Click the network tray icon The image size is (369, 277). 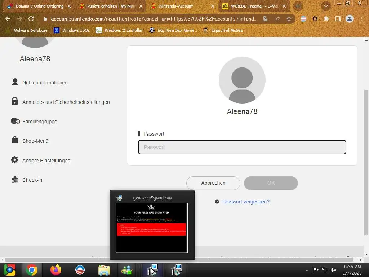coord(325,270)
